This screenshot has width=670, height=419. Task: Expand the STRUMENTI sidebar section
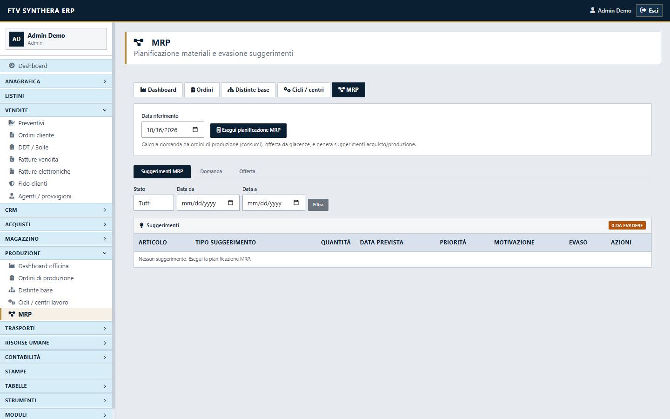point(56,400)
